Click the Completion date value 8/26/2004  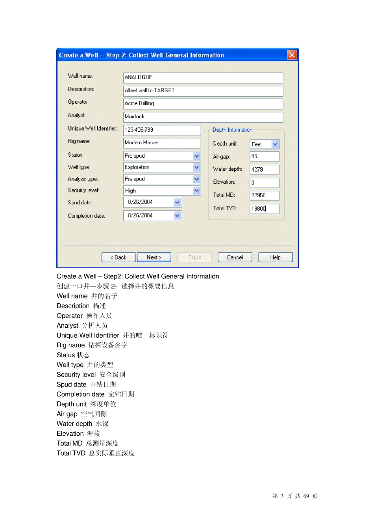point(140,215)
